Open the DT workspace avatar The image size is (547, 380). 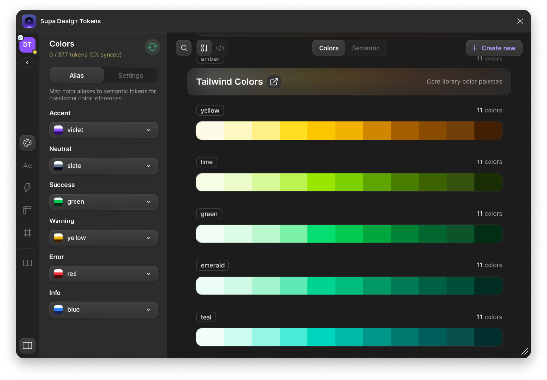27,45
